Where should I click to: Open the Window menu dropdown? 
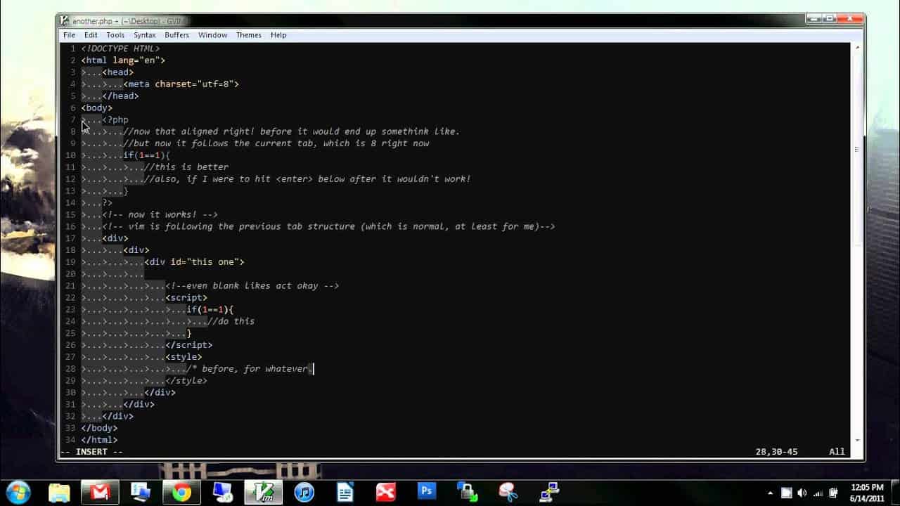pyautogui.click(x=212, y=35)
